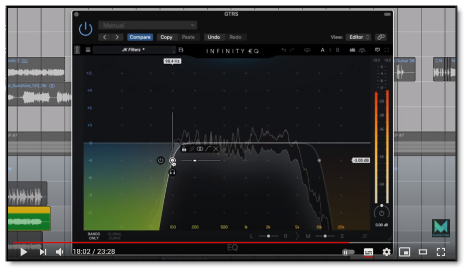The height and width of the screenshot is (273, 469).
Task: Open the Infinity EQ hamburger menu
Action: click(x=88, y=50)
